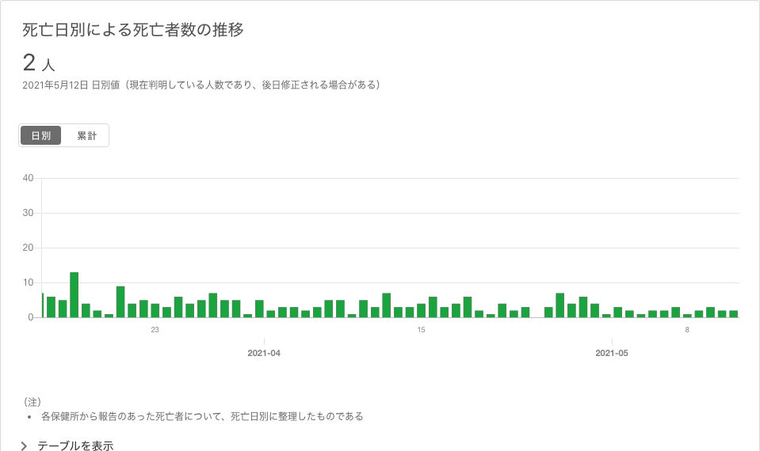
Task: Click the chart title 死亡日別による死亡者数の推移
Action: tap(133, 29)
